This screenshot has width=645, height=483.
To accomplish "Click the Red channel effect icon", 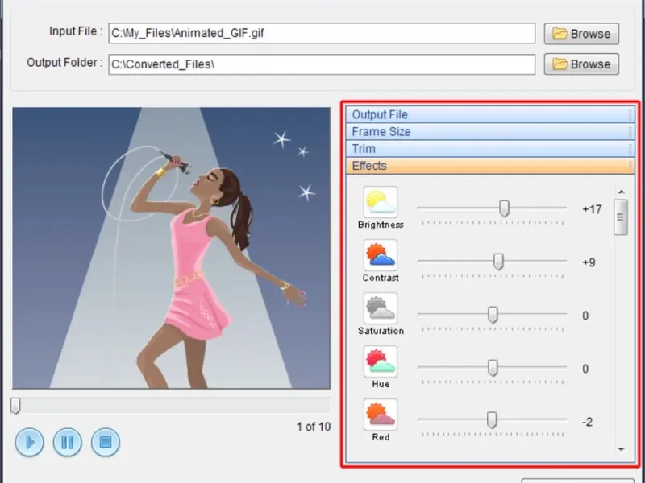I will (381, 415).
